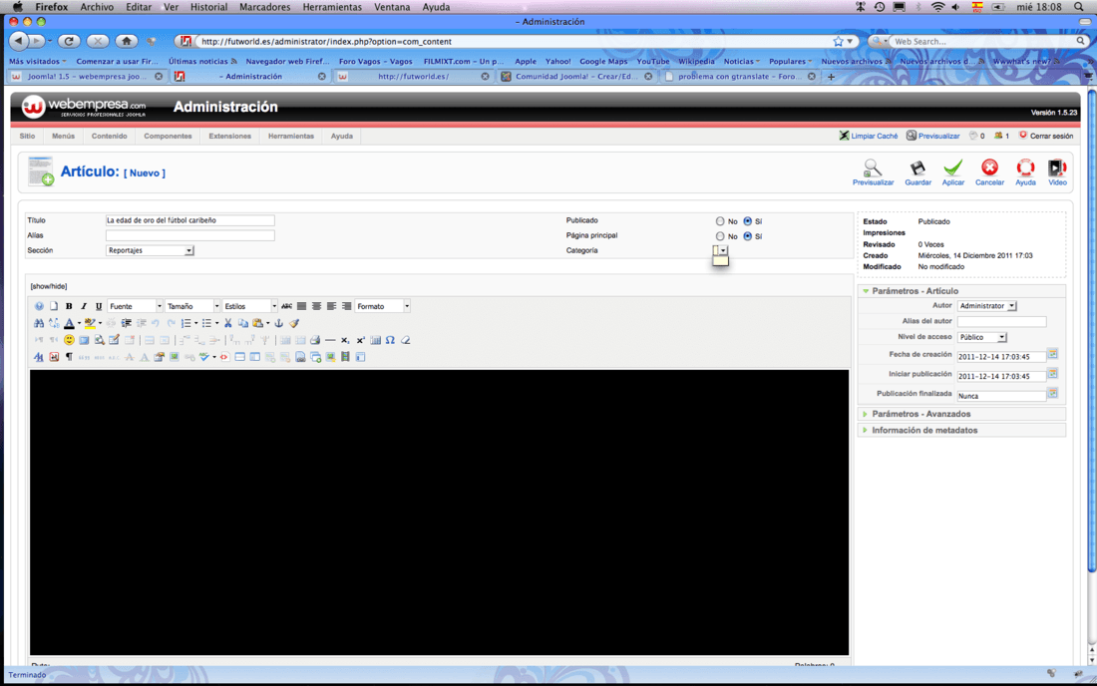Cut selection with the scissors icon
This screenshot has width=1097, height=686.
pyautogui.click(x=228, y=323)
